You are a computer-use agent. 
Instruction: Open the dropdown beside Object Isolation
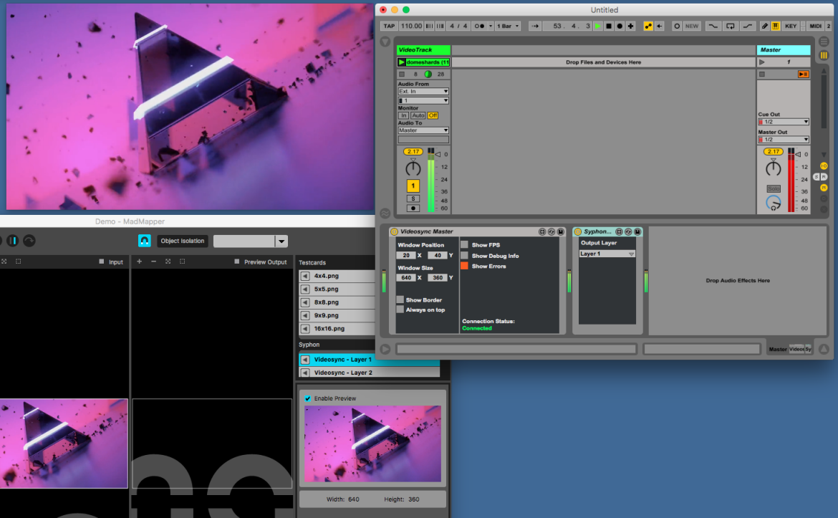coord(281,241)
